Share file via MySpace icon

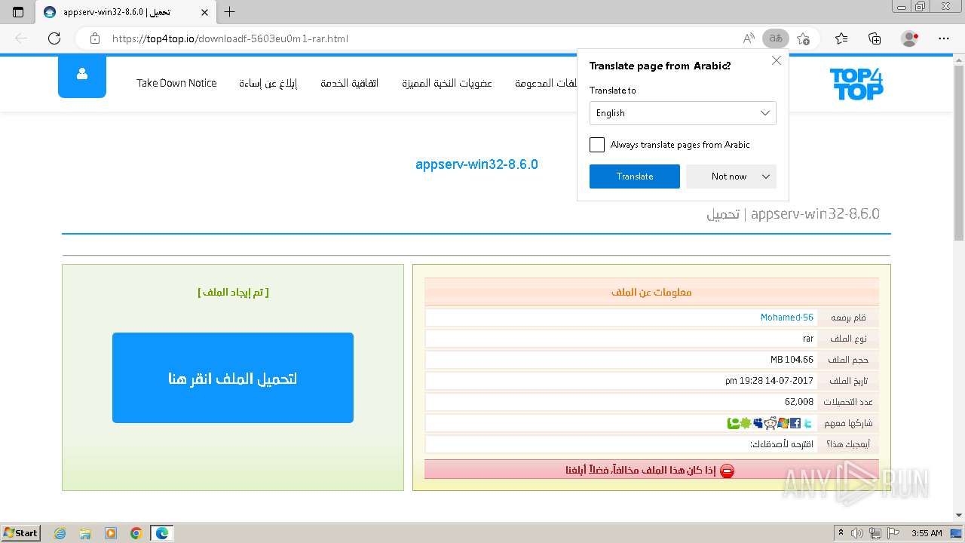pyautogui.click(x=758, y=423)
